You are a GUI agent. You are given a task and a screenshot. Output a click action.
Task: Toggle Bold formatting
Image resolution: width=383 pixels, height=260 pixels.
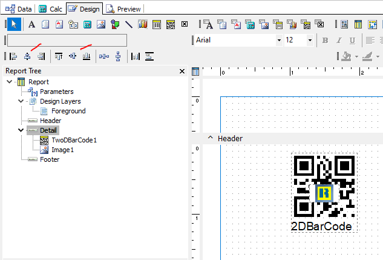(325, 41)
